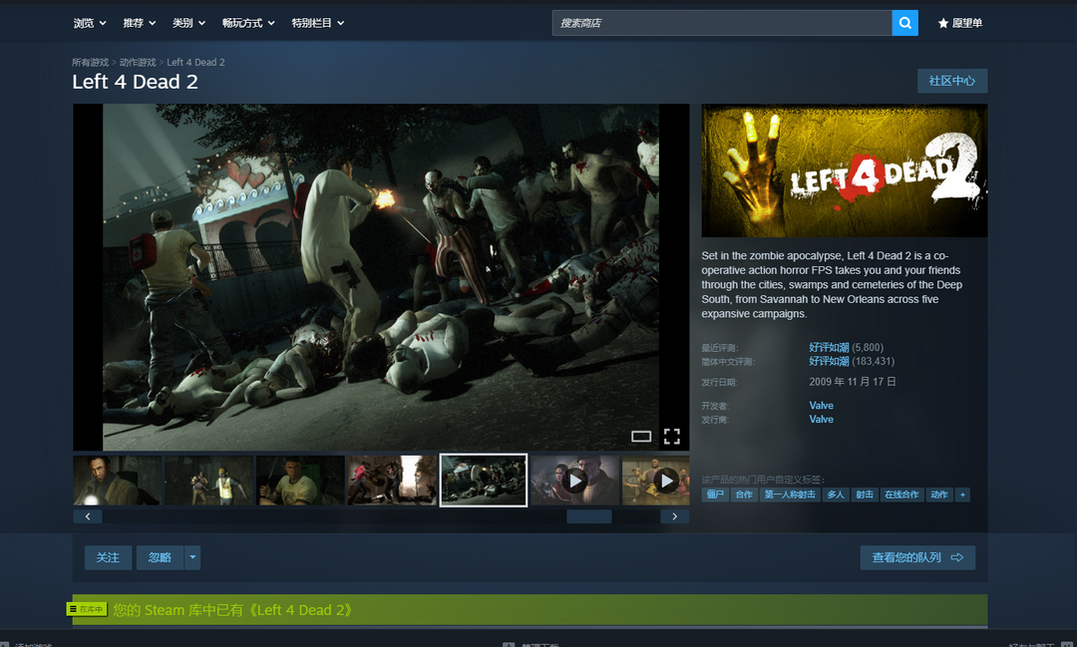Open the 畅玩方式 dropdown menu
The image size is (1077, 647).
[248, 23]
